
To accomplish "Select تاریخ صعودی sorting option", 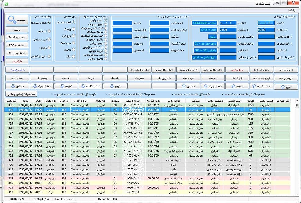I will coord(106,24).
